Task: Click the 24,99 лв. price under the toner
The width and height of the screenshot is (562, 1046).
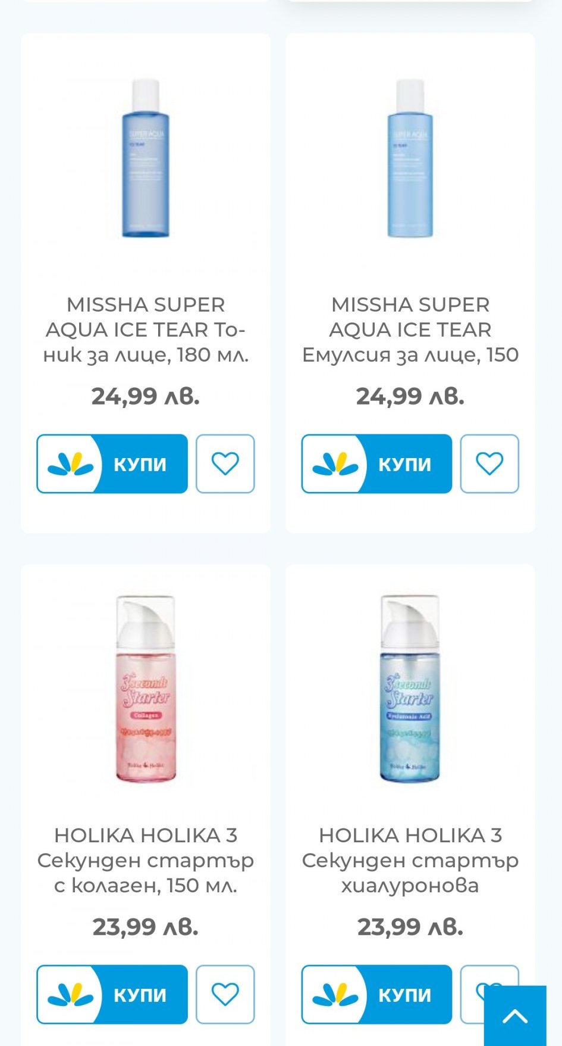Action: (x=146, y=396)
